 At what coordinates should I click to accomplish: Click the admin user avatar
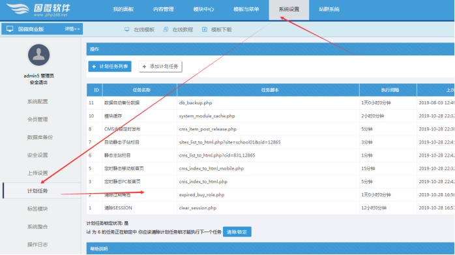[38, 55]
